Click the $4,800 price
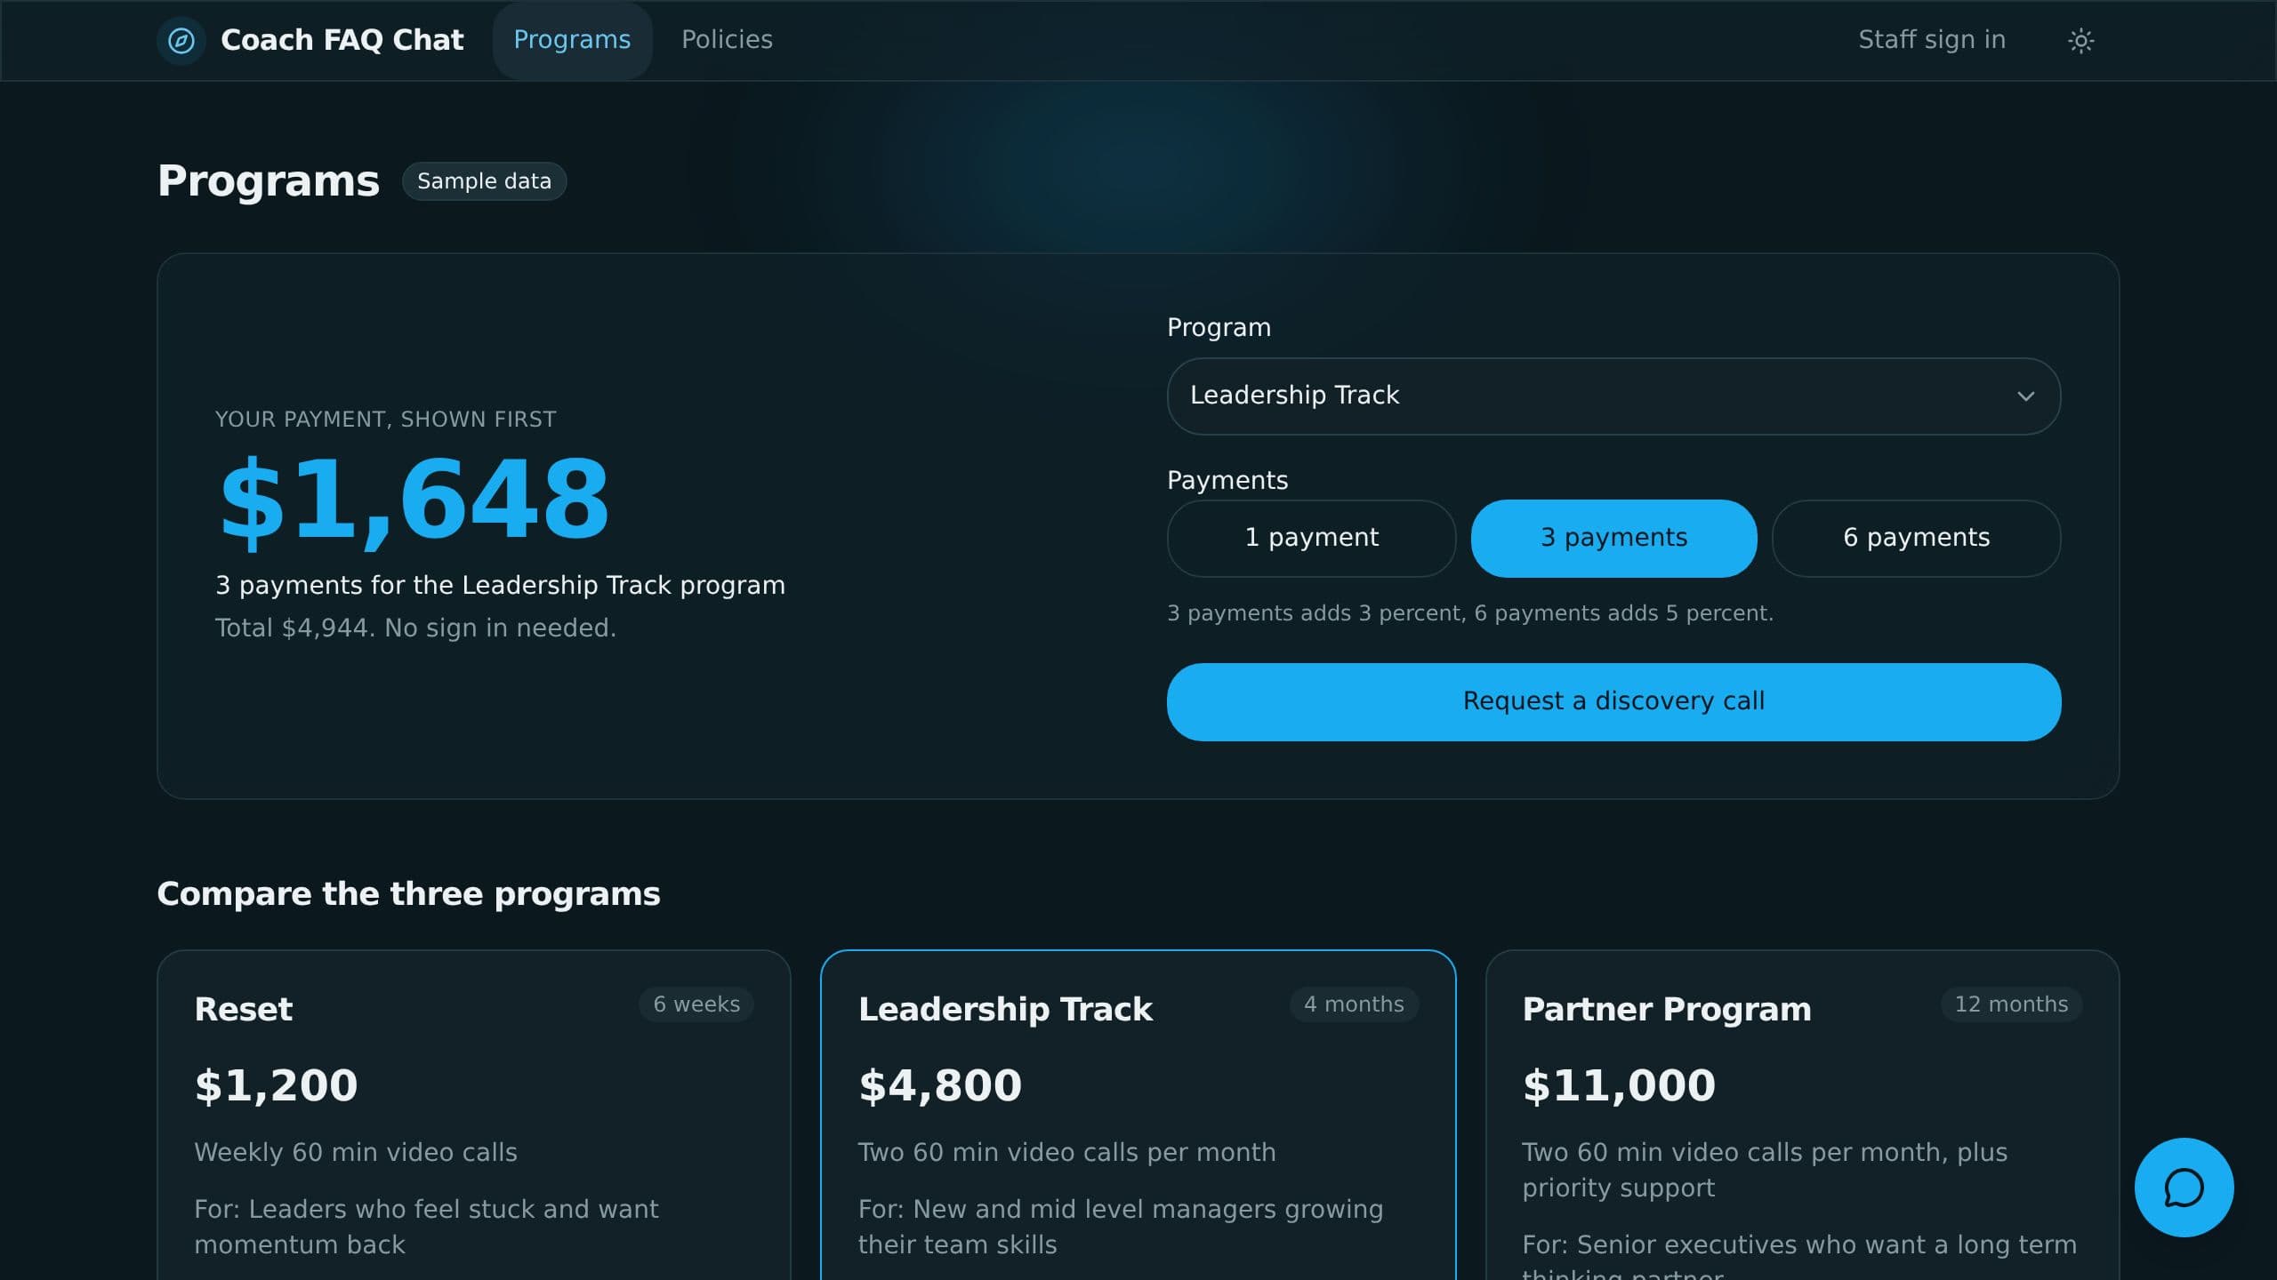Viewport: 2277px width, 1280px height. (x=940, y=1086)
